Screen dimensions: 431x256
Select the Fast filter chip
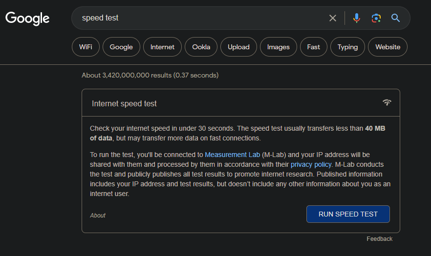pos(314,47)
